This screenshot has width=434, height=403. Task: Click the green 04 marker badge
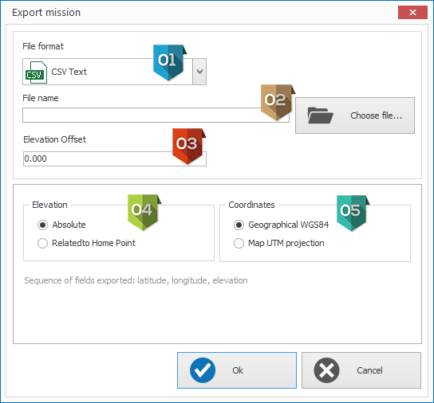[x=144, y=213]
